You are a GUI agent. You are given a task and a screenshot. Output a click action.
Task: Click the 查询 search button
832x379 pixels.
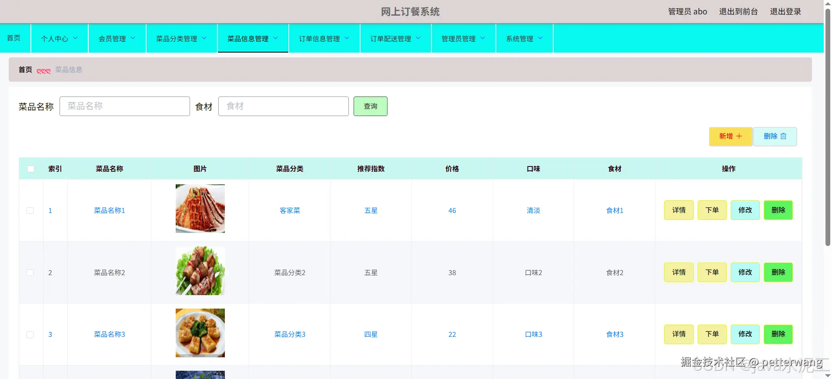tap(371, 106)
